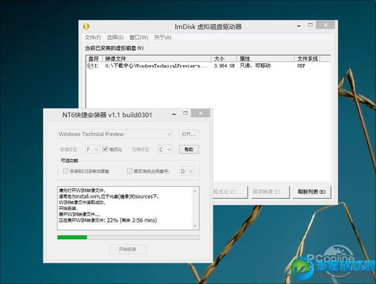Sort by the 文件系统 column header

click(x=307, y=58)
